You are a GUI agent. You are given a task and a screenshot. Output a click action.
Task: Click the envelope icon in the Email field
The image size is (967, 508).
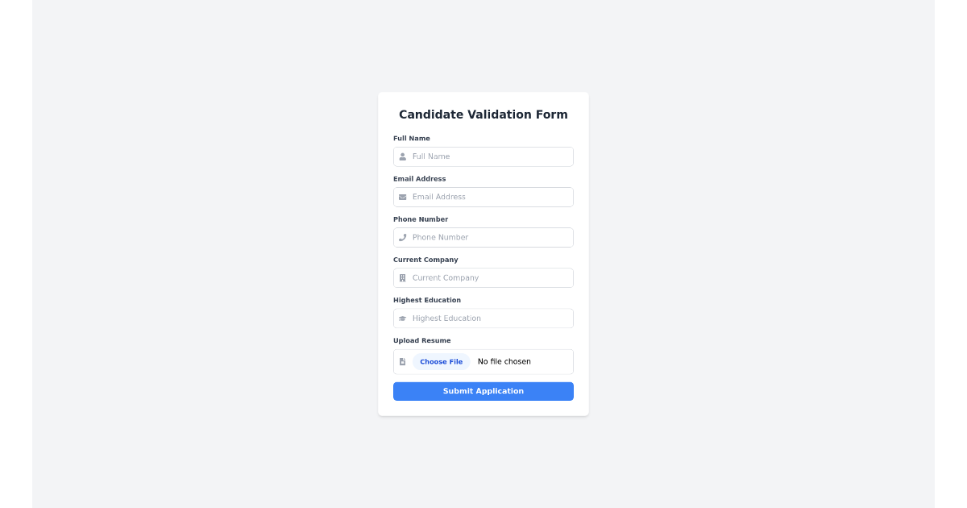tap(403, 197)
